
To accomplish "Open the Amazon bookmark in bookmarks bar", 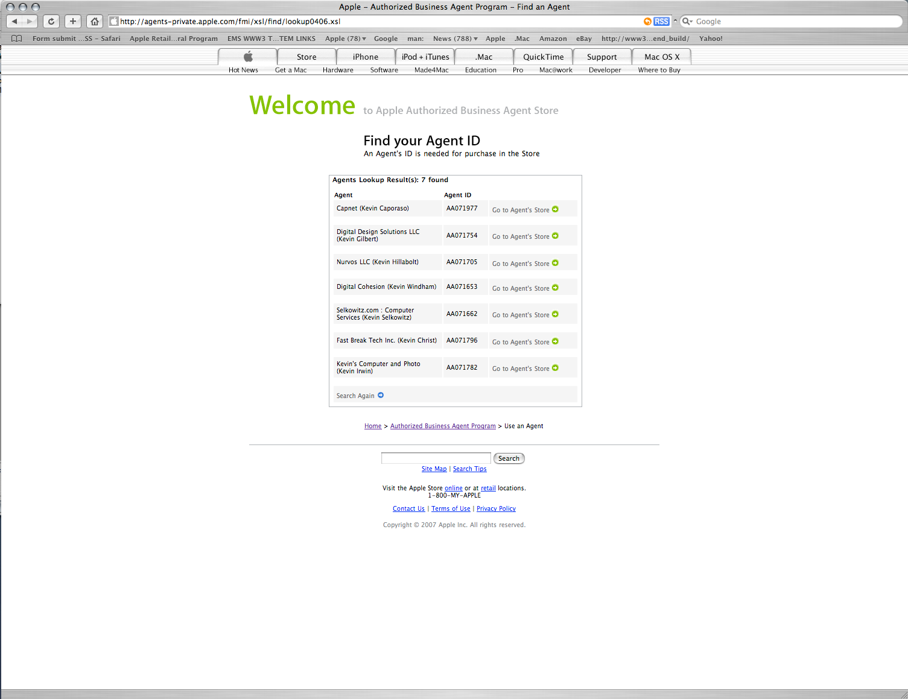I will pos(553,39).
